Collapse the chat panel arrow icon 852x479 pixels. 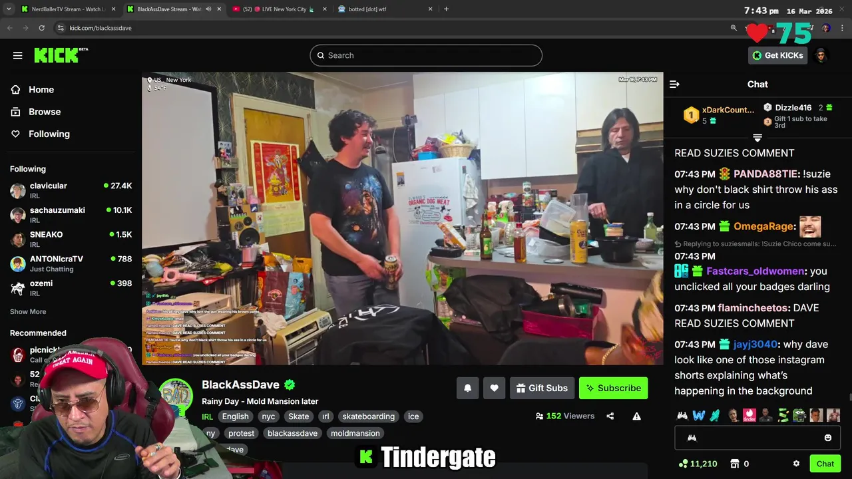(x=674, y=84)
